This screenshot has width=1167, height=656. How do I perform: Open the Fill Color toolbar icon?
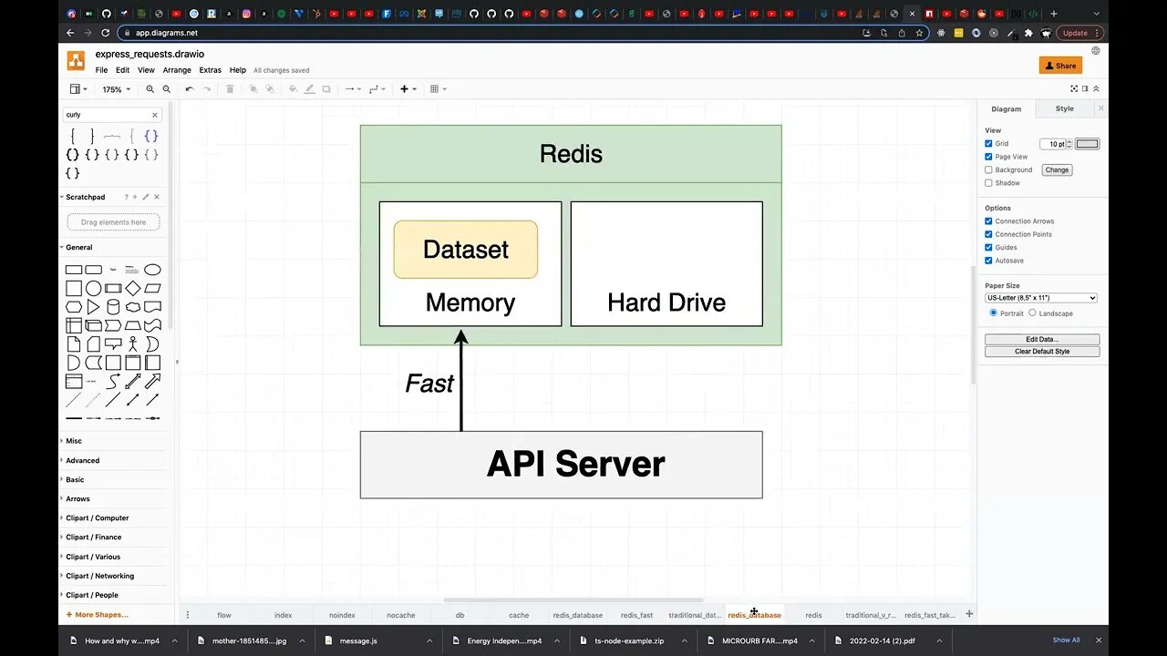tap(293, 88)
